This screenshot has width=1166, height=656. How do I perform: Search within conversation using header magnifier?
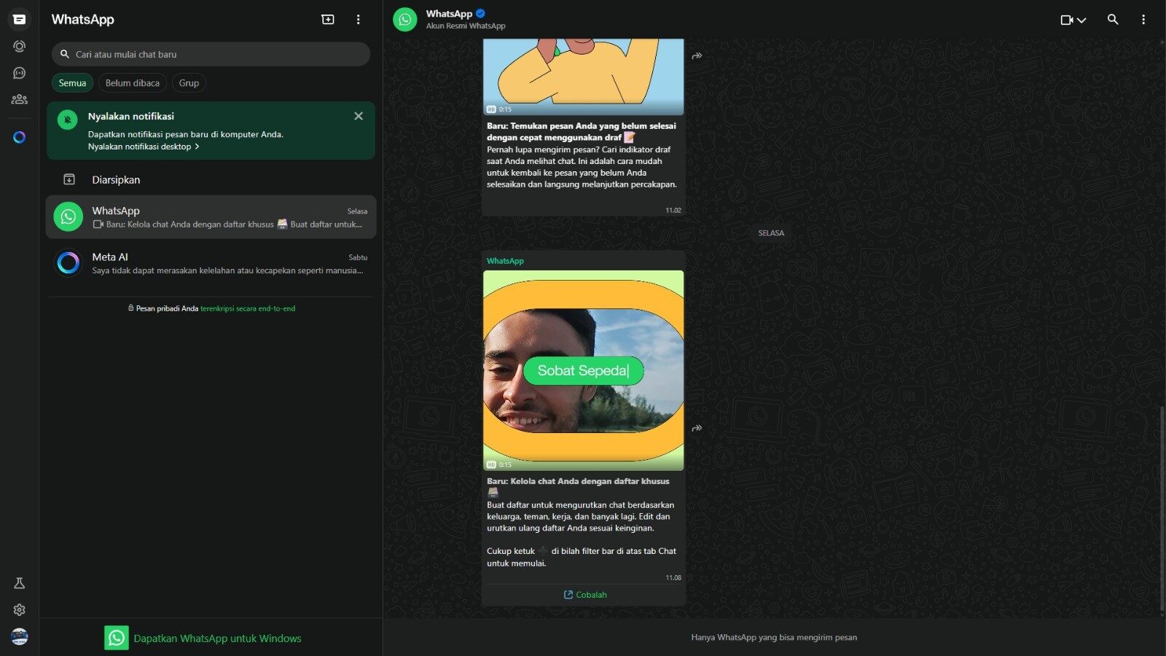point(1113,20)
